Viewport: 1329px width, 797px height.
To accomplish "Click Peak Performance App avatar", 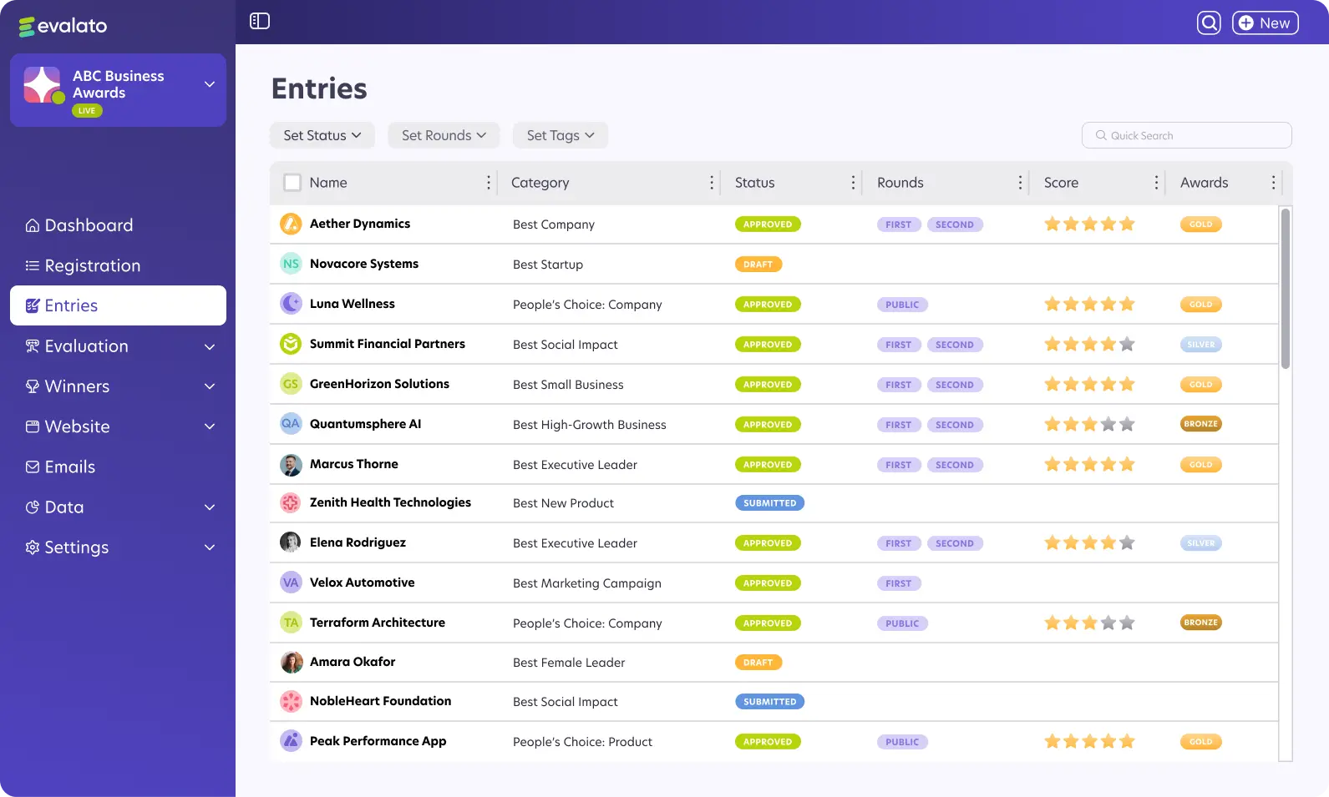I will pyautogui.click(x=291, y=741).
